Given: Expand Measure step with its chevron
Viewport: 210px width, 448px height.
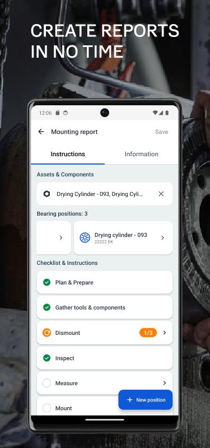Looking at the screenshot, I should point(165,383).
